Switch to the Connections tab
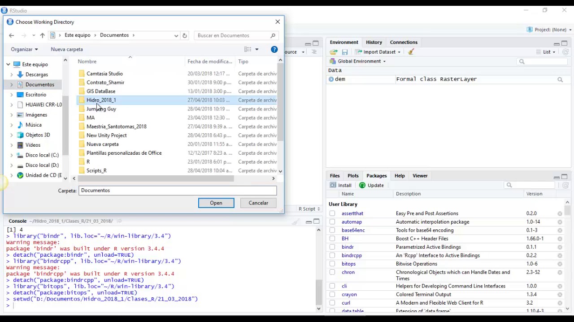Image resolution: width=574 pixels, height=322 pixels. coord(404,42)
